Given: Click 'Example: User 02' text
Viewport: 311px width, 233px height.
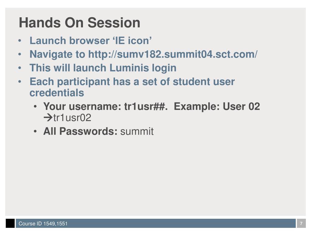Looking at the screenshot, I should tap(217, 106).
